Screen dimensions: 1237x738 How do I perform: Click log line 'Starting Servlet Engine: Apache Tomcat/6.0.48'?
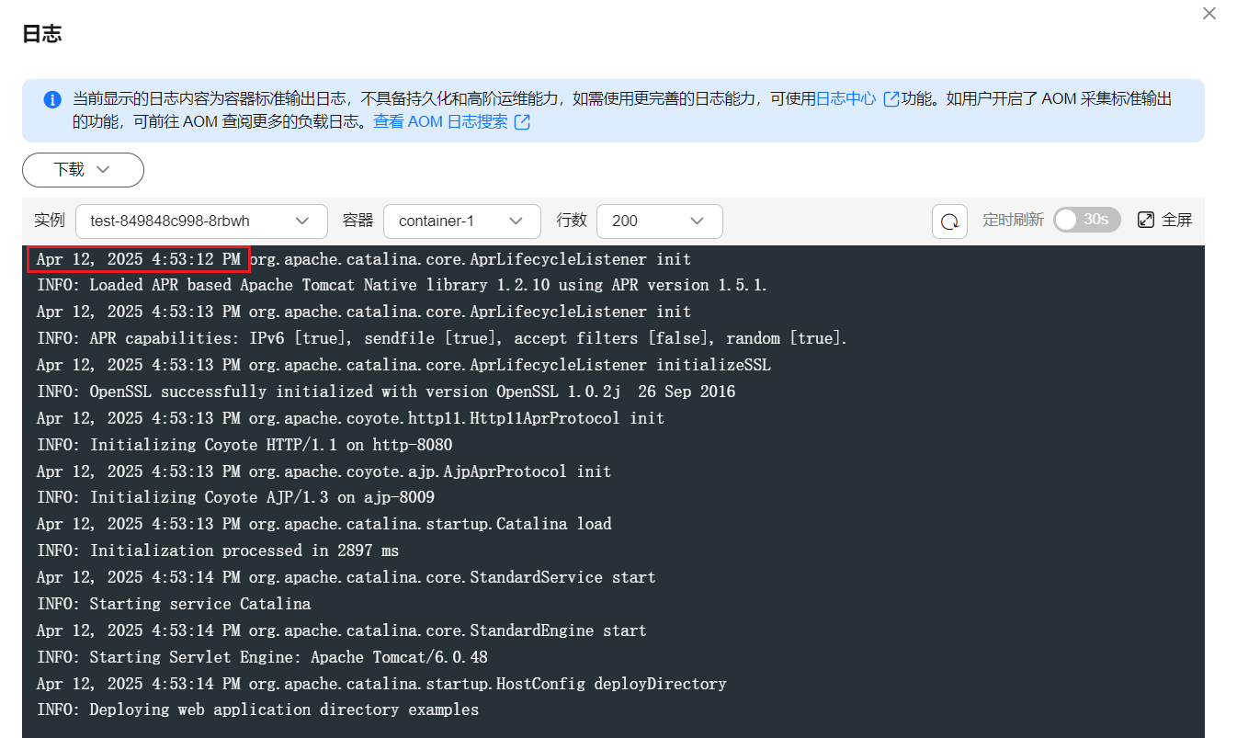262,657
